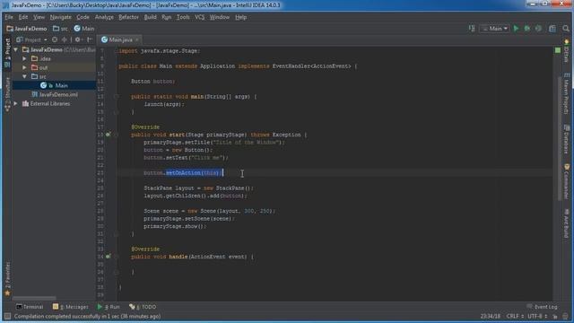Screen dimensions: 574x323
Task: Open Favorites tool window with star icon
Action: click(7, 279)
